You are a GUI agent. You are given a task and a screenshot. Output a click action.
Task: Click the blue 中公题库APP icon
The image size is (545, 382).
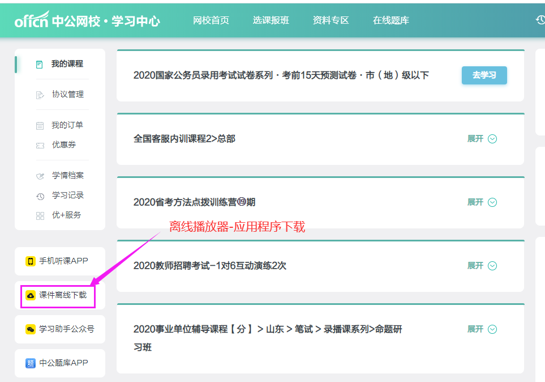tap(31, 363)
